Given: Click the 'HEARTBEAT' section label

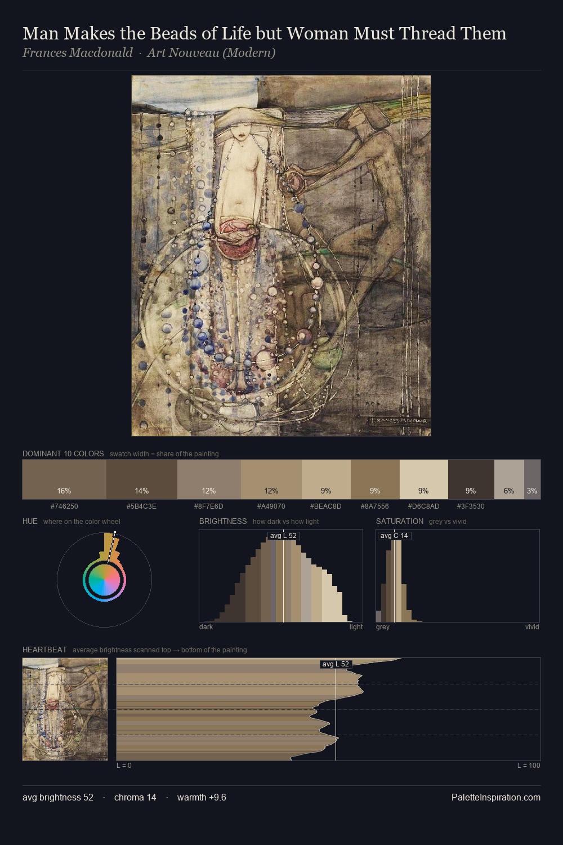Looking at the screenshot, I should (44, 650).
